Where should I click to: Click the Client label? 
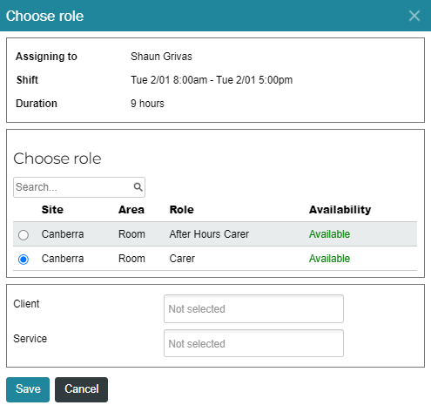26,304
